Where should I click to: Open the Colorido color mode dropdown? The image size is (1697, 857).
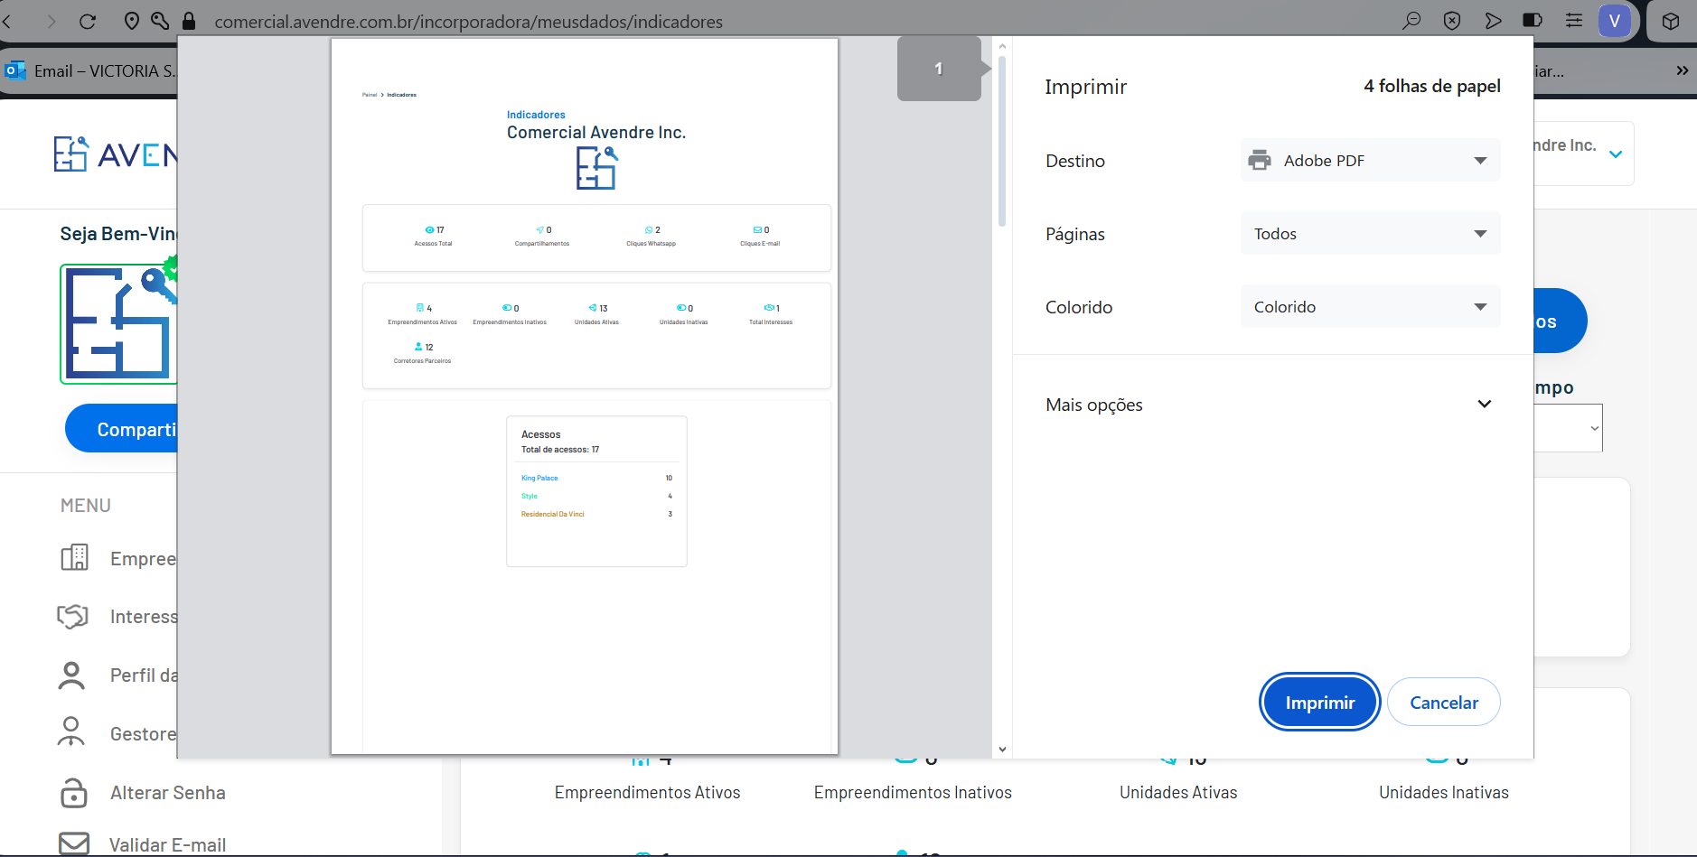[1370, 306]
